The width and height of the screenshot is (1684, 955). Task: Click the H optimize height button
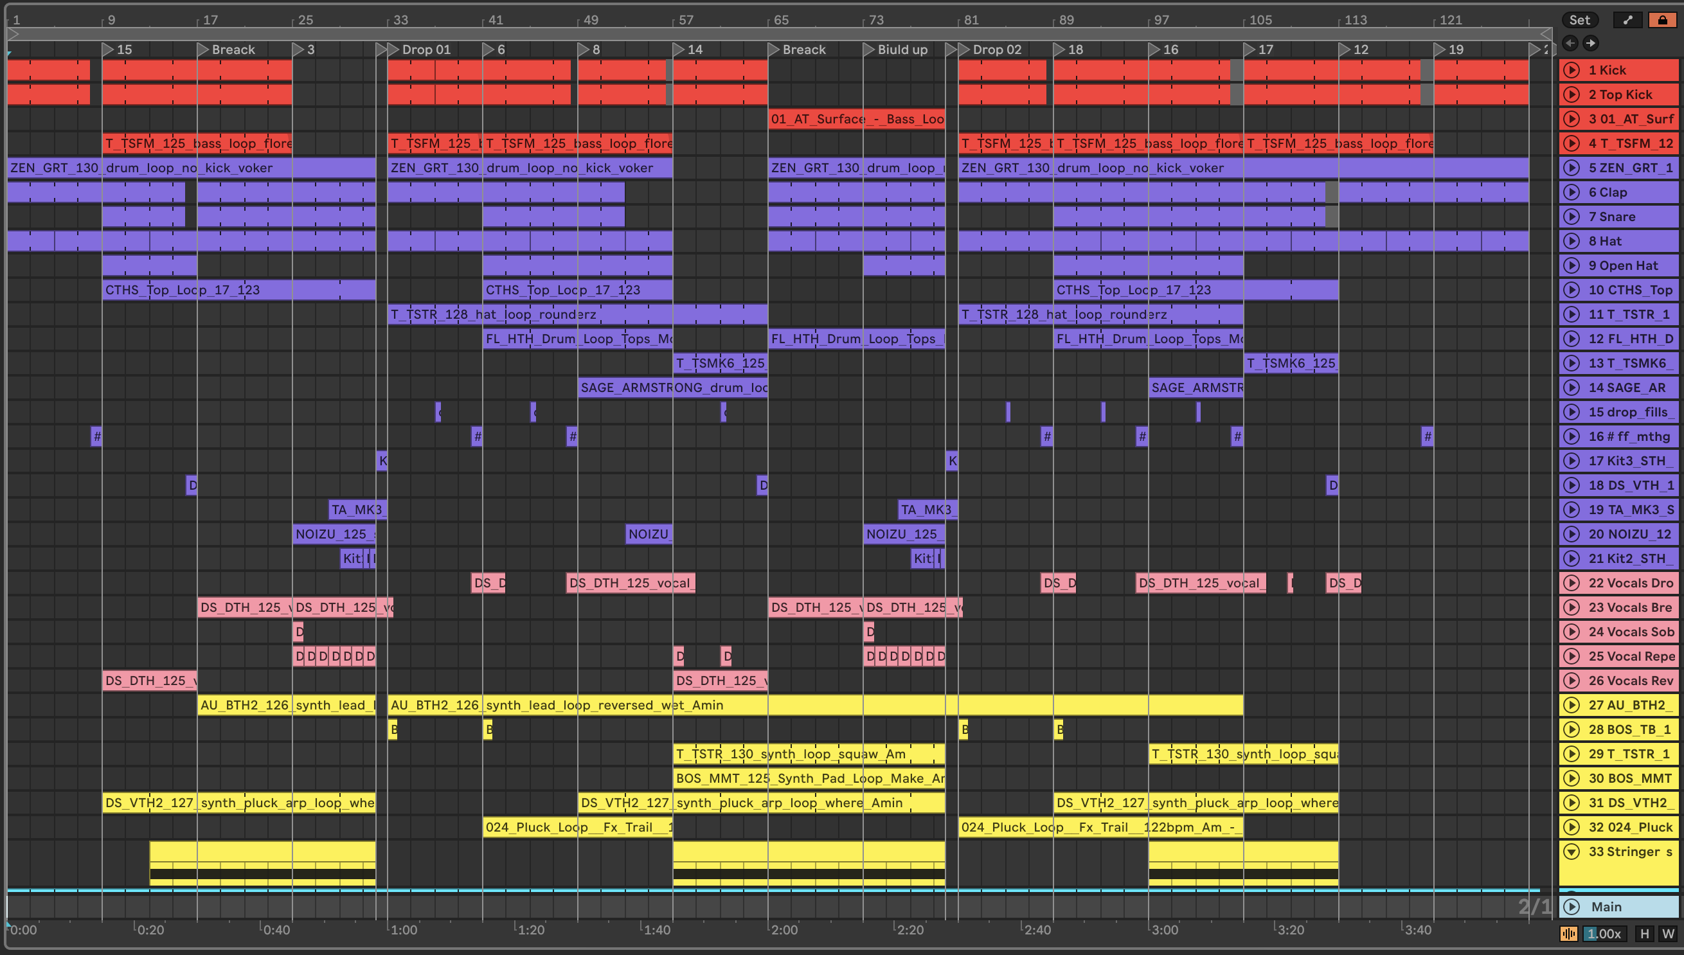pos(1645,933)
